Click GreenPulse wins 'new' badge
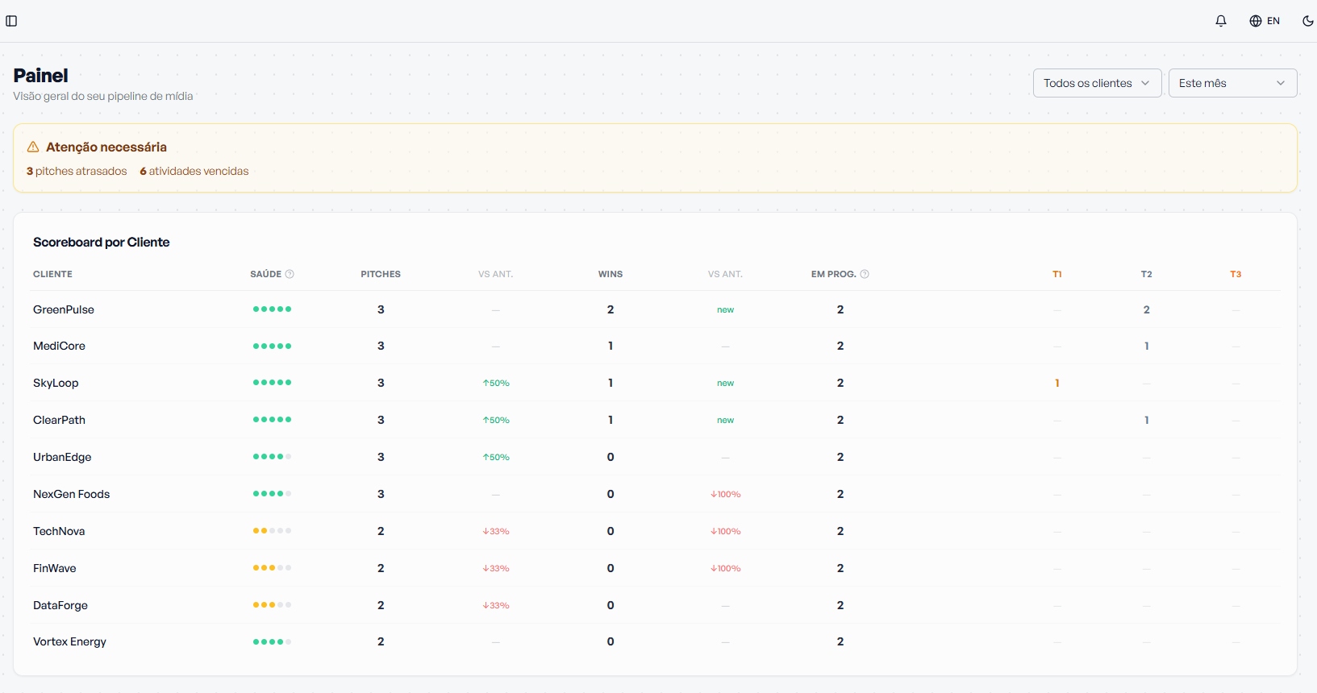This screenshot has width=1317, height=693. point(726,309)
